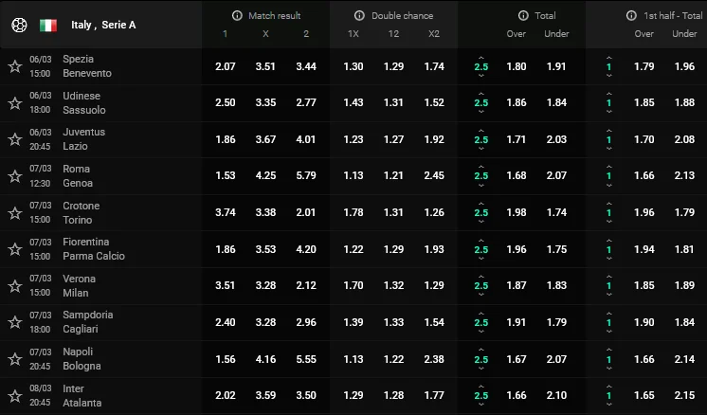
Task: Open the Italy, Serie A league header
Action: [x=103, y=25]
